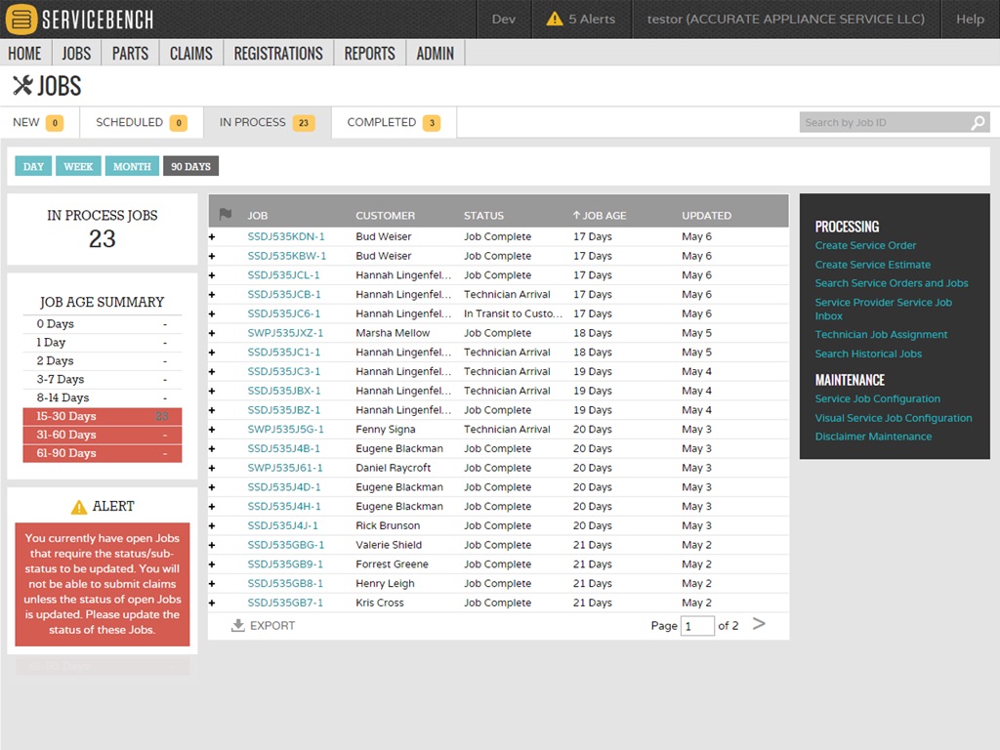The width and height of the screenshot is (1000, 750).
Task: Select the WEEK range toggle
Action: coord(78,166)
